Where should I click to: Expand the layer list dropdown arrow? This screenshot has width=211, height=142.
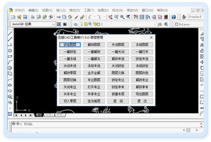coord(155,24)
